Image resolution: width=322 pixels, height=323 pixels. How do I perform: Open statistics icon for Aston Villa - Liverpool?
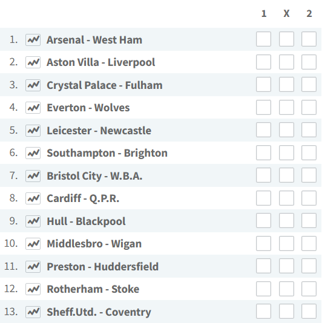click(x=33, y=62)
